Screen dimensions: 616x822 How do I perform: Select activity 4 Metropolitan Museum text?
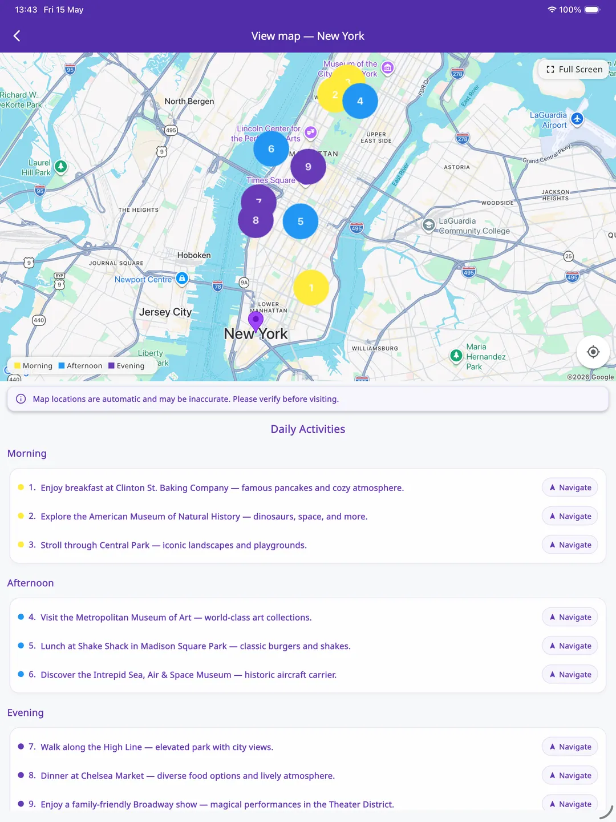click(176, 618)
